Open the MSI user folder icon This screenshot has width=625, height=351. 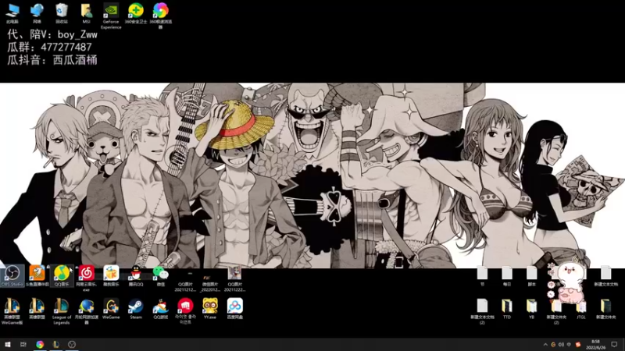pos(87,13)
